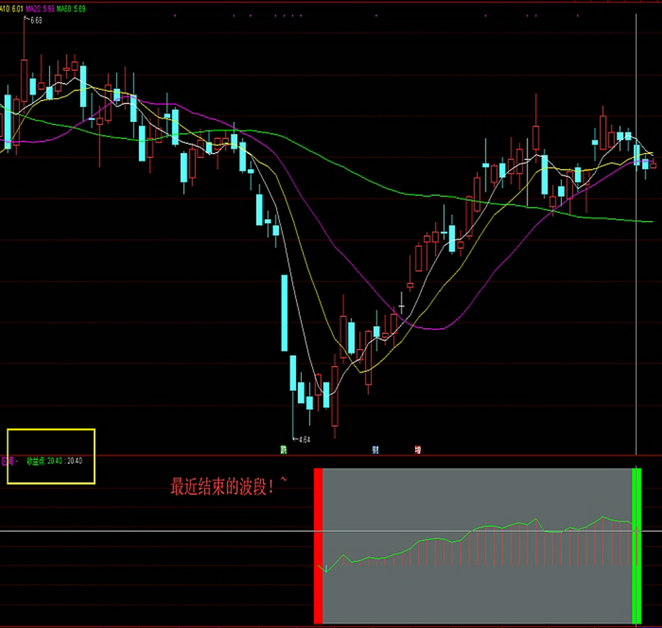Click the red wave start bar

pyautogui.click(x=318, y=545)
